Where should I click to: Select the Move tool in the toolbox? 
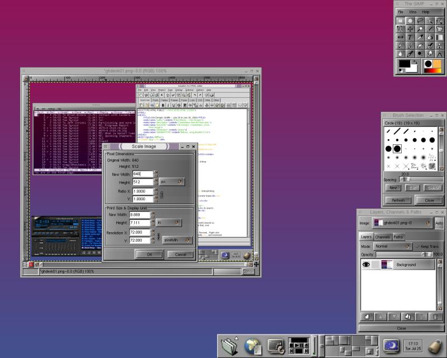tap(410, 29)
